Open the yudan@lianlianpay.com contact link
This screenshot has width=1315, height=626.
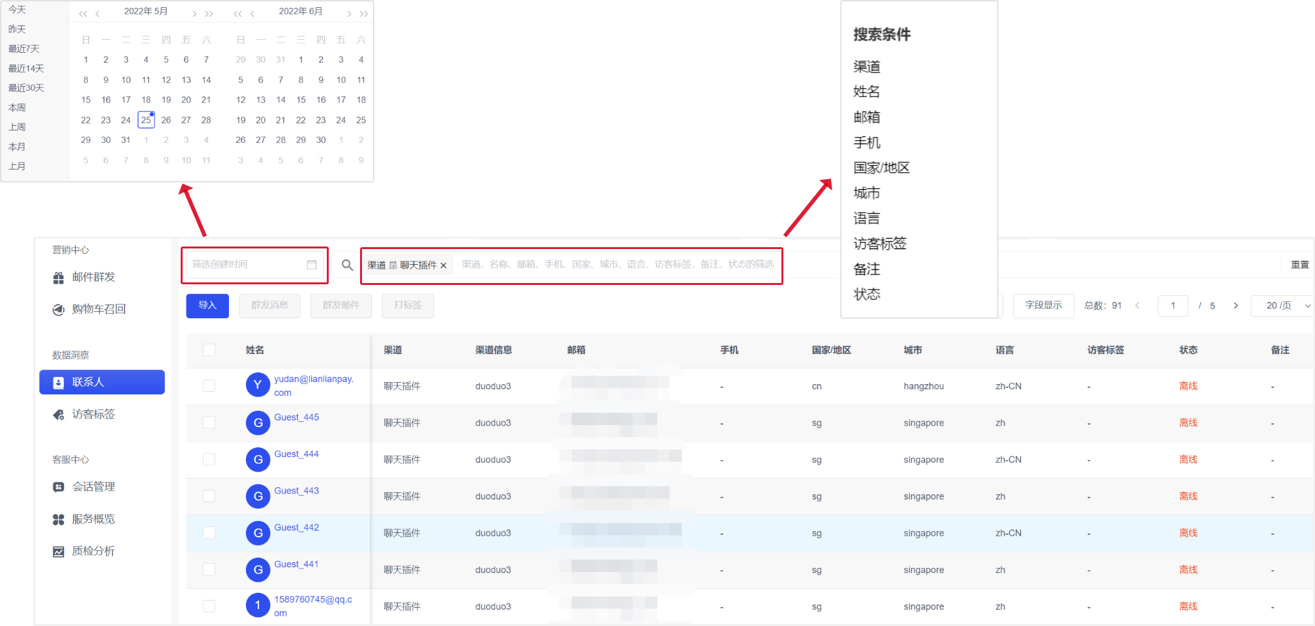point(314,386)
